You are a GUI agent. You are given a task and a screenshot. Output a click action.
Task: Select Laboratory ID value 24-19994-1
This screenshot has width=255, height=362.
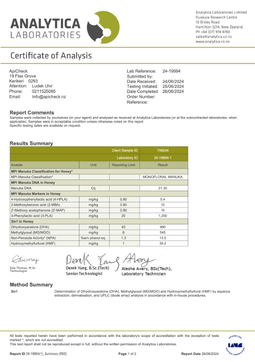(x=163, y=158)
